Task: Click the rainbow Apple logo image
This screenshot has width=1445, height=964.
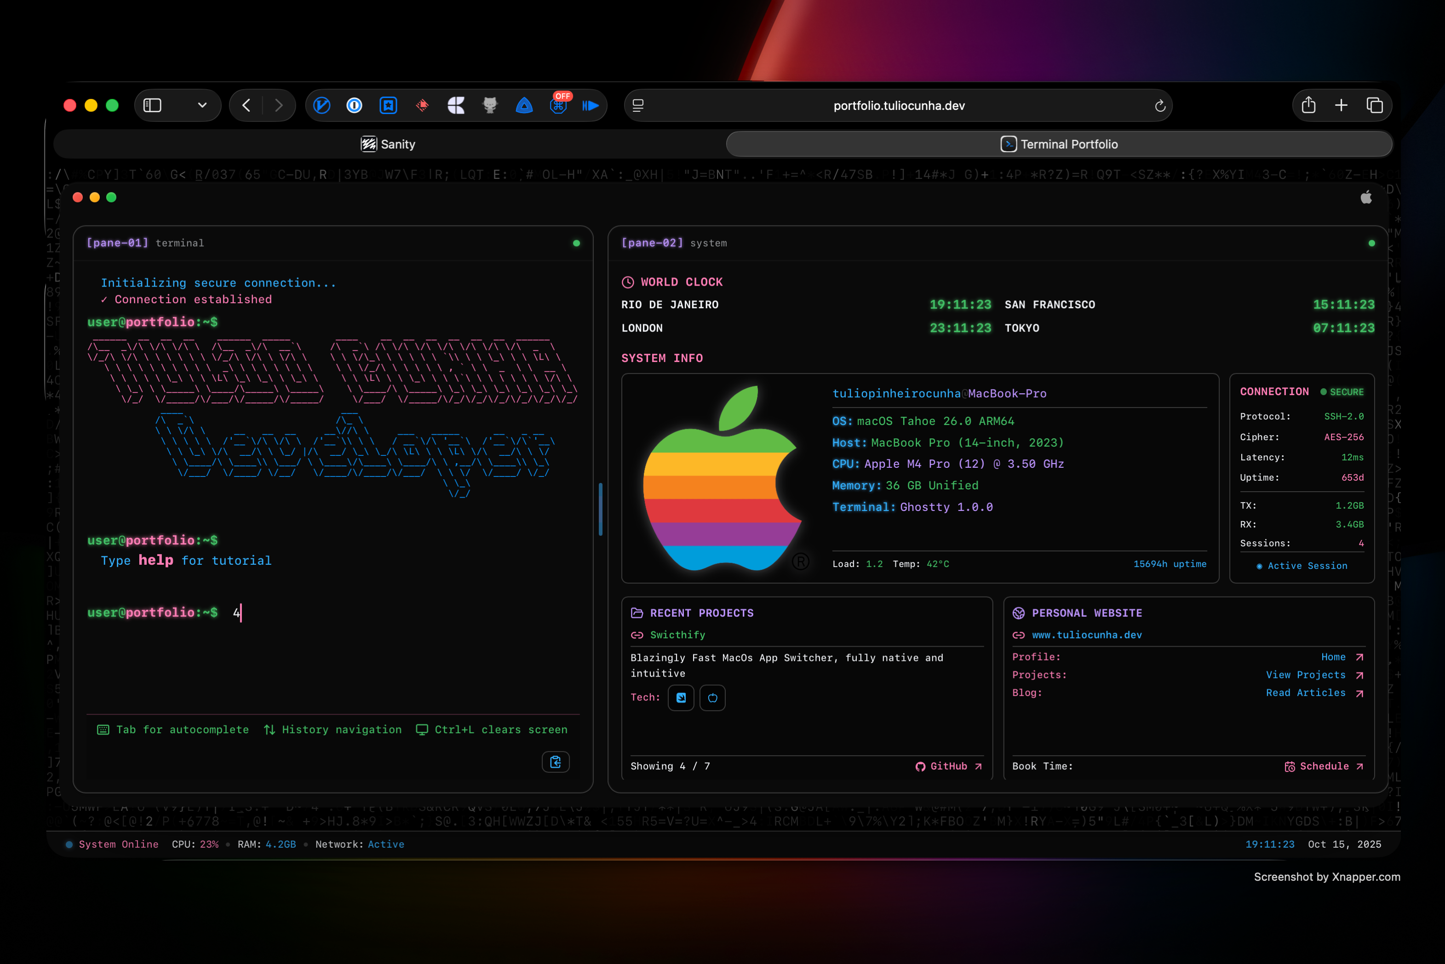Action: point(723,478)
